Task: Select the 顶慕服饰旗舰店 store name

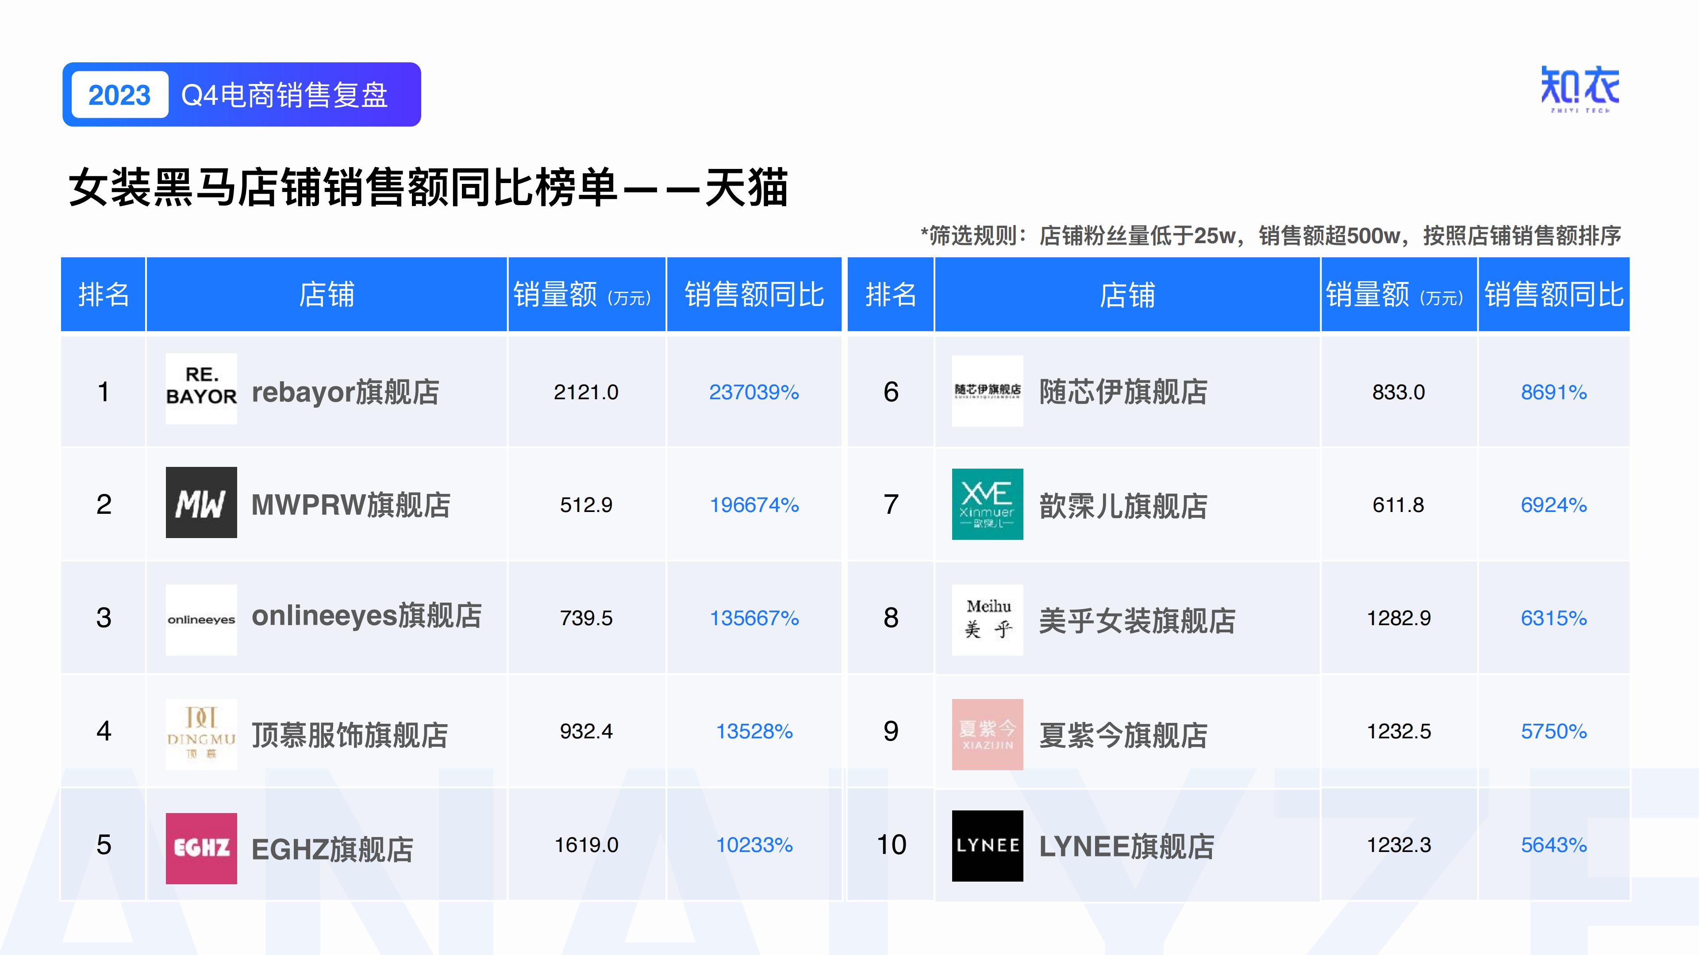Action: [x=350, y=735]
